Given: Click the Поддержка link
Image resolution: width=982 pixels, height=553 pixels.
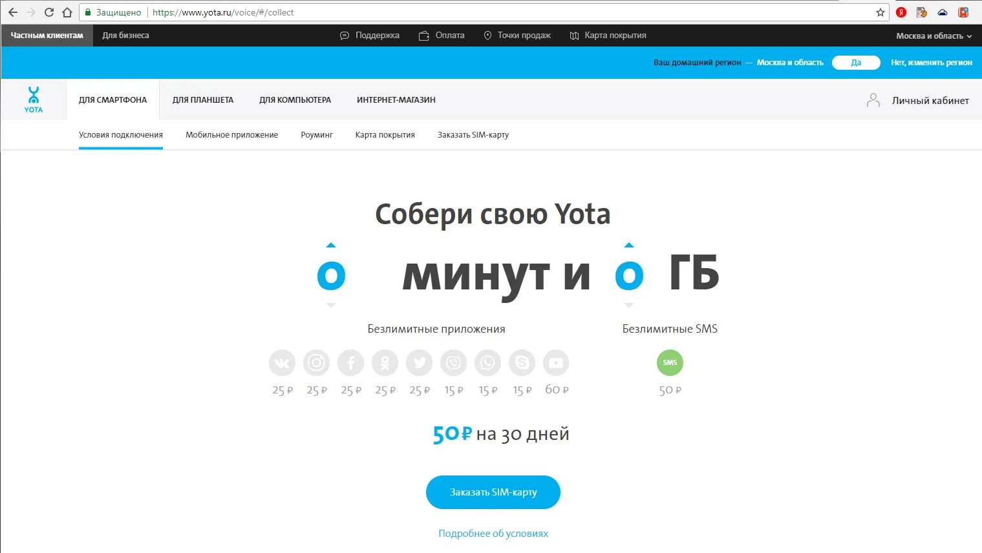Looking at the screenshot, I should 378,36.
